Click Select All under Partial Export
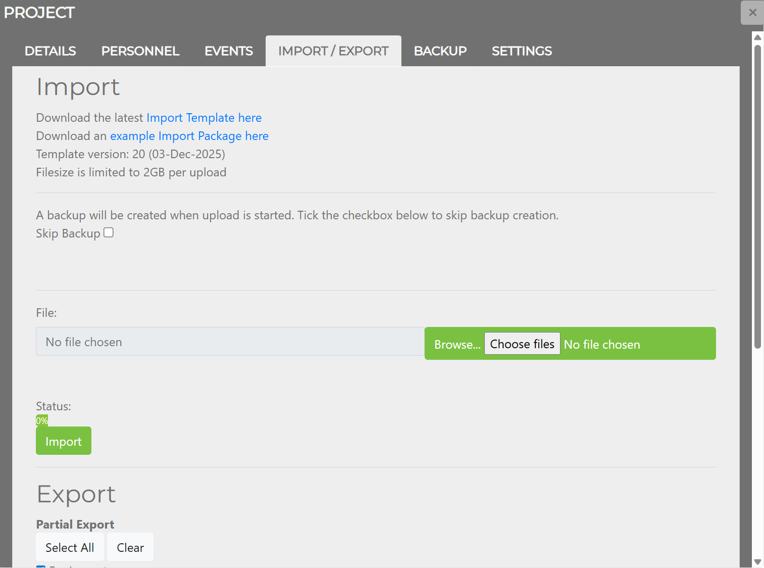 (x=70, y=547)
